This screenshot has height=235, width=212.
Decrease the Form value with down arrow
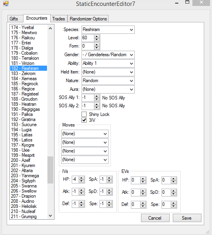coord(97,48)
